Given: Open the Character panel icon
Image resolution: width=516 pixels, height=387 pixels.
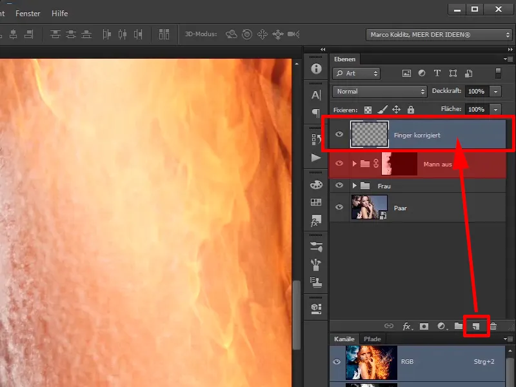Looking at the screenshot, I should pyautogui.click(x=316, y=95).
